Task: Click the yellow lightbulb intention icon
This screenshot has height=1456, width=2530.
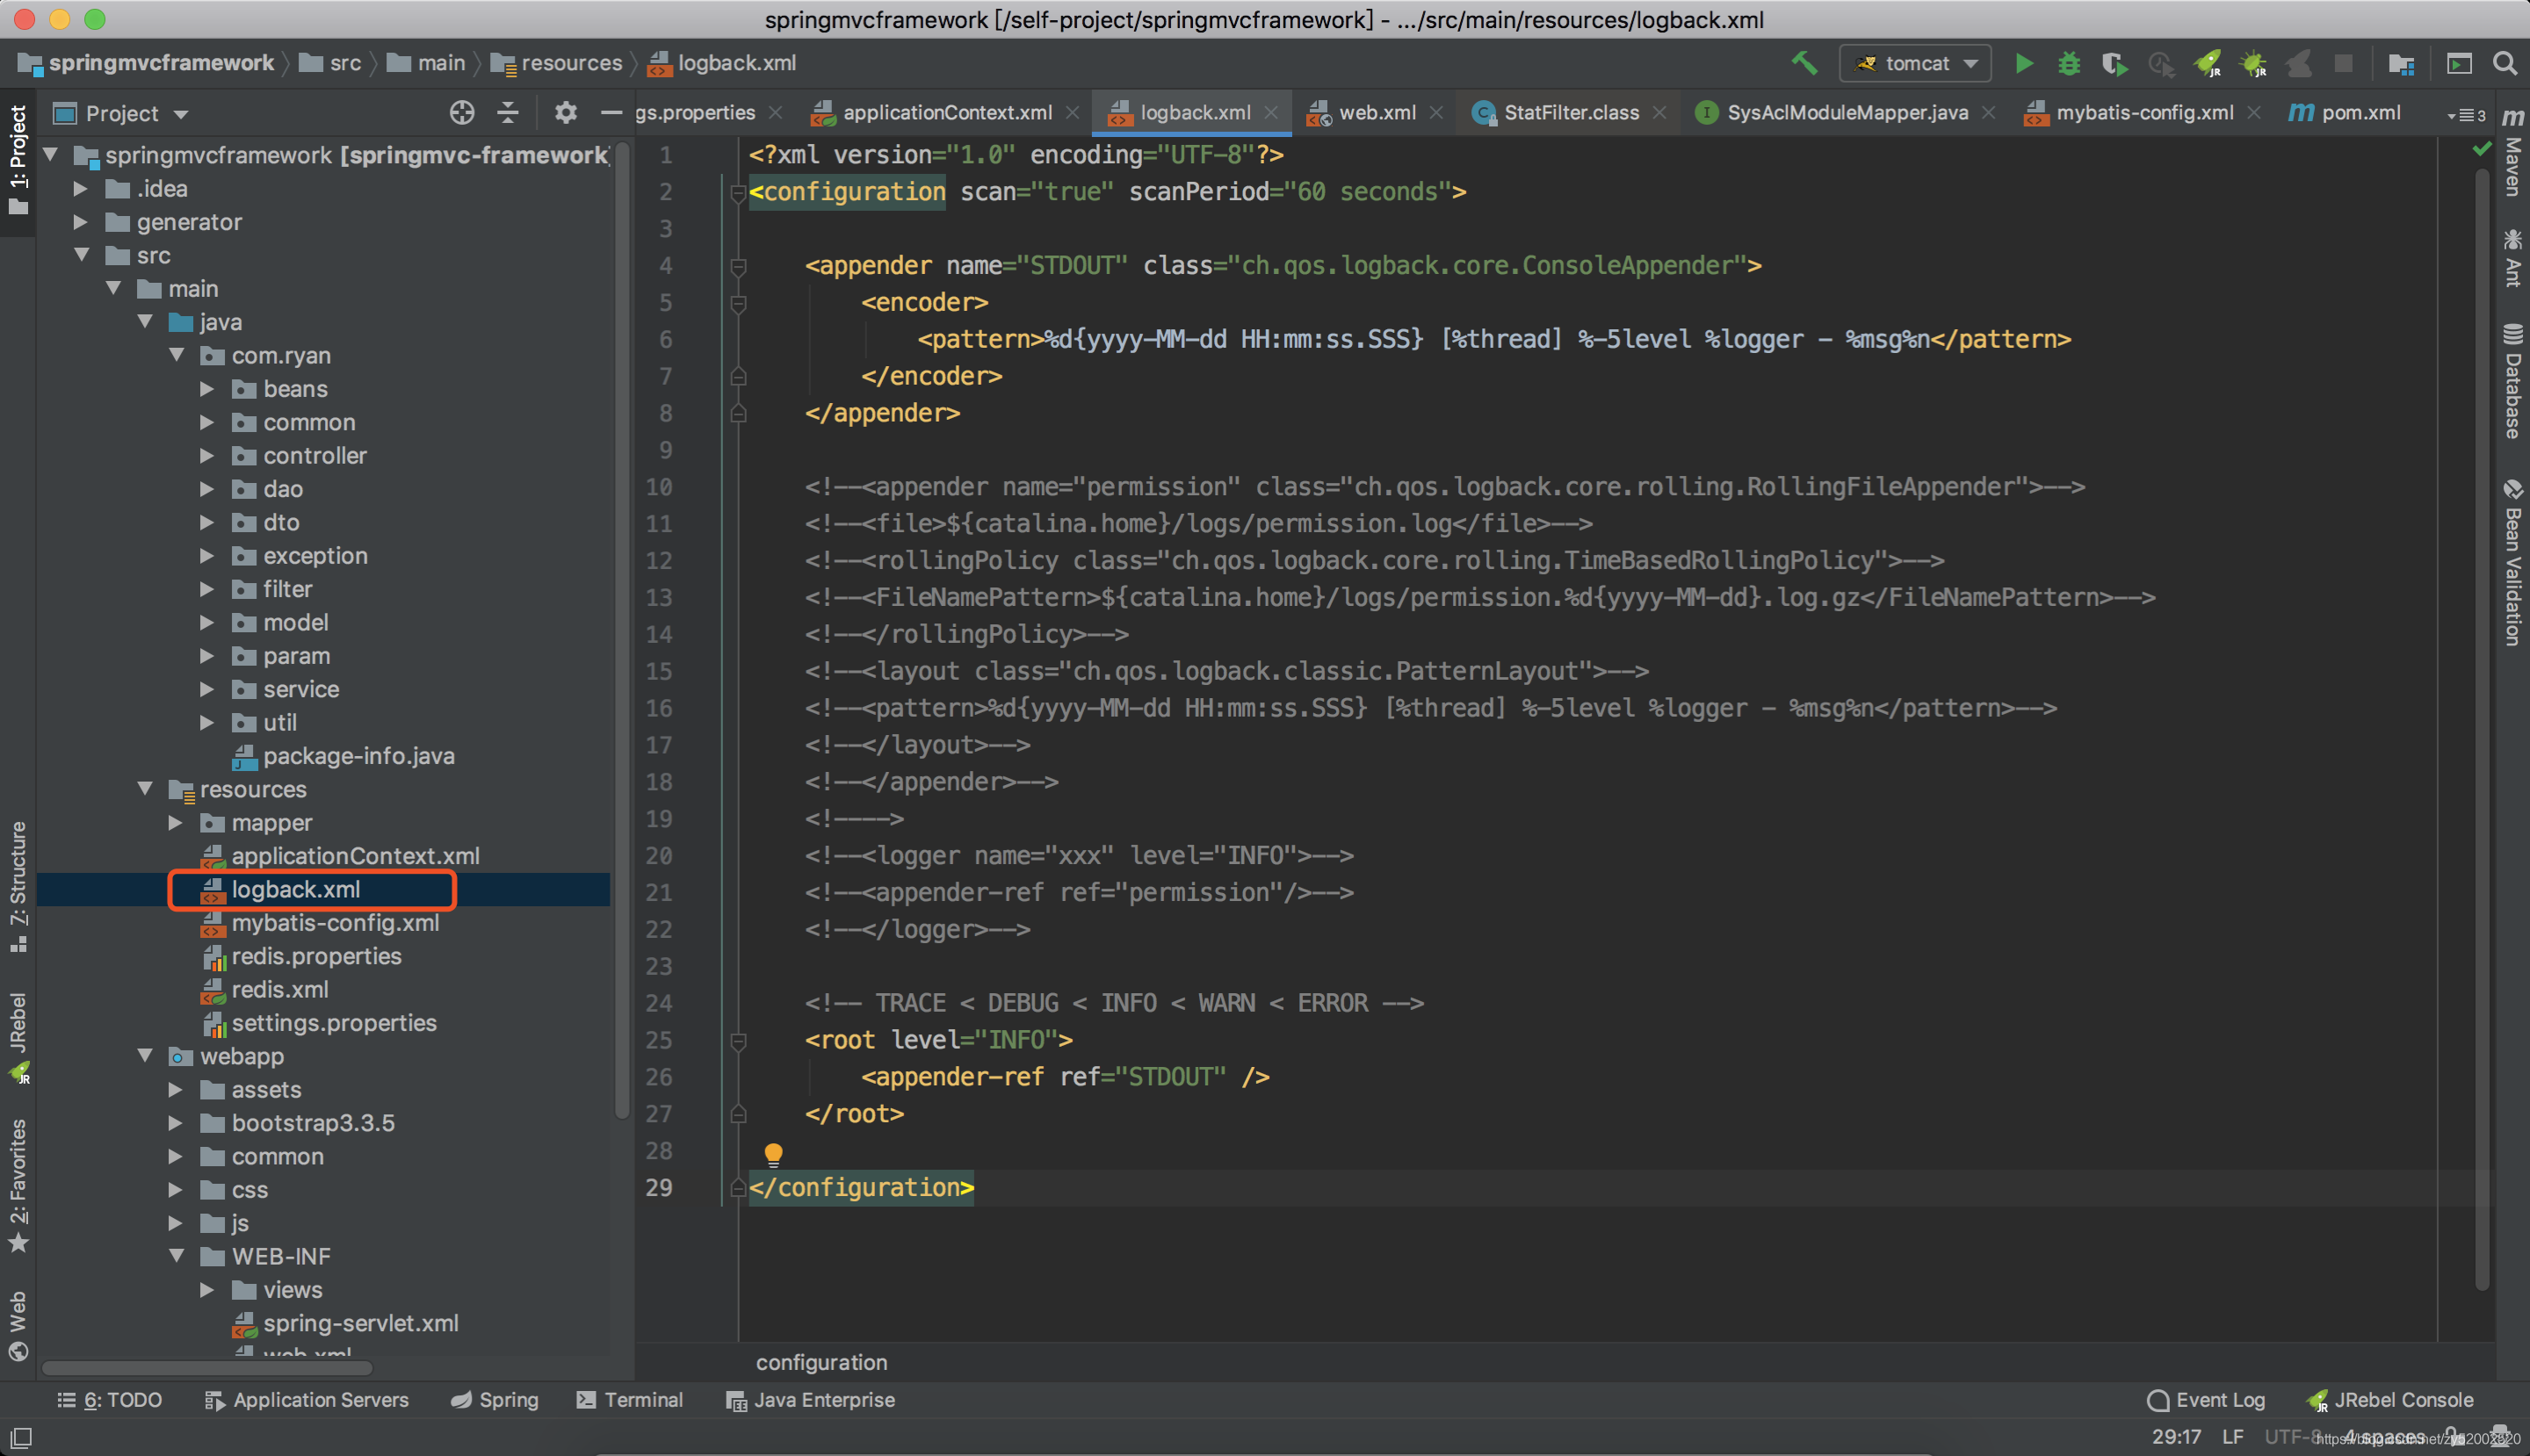Action: (773, 1154)
